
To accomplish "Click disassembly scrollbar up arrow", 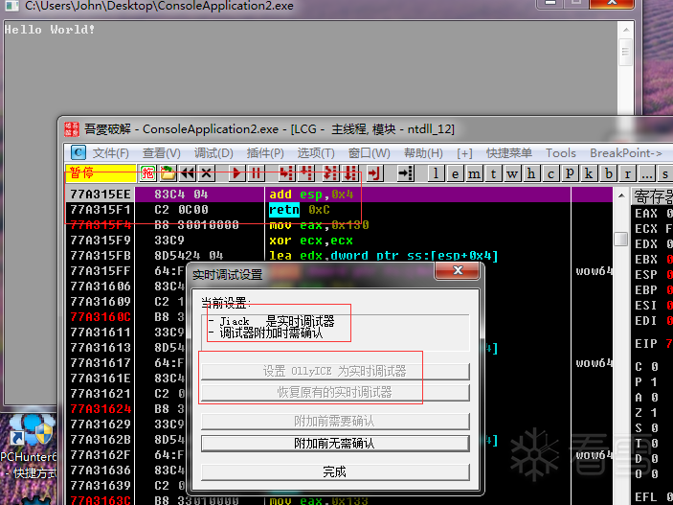I will coord(621,196).
